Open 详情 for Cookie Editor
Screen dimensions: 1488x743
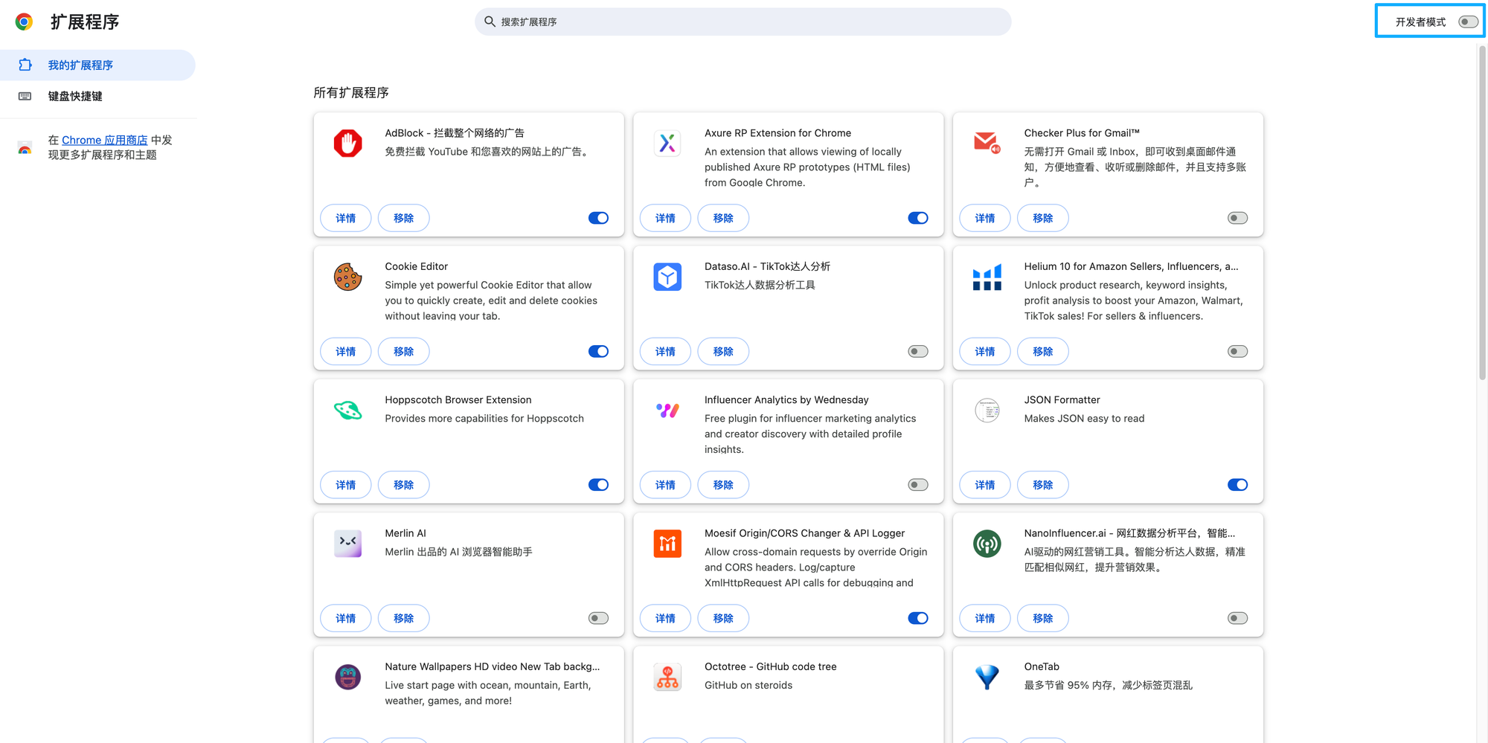[345, 351]
